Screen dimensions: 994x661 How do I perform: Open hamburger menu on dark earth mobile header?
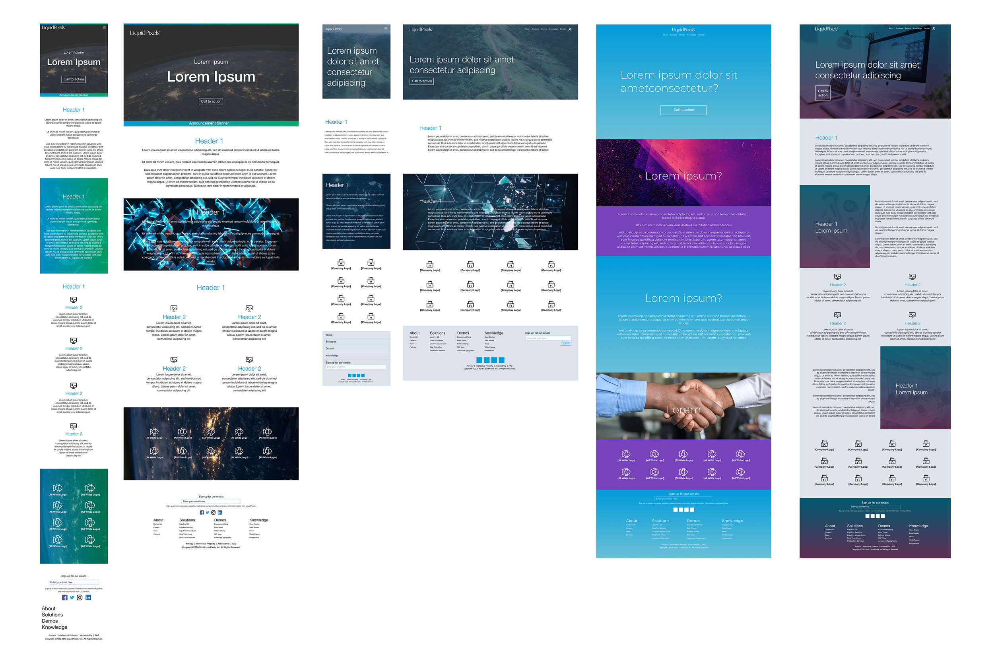tap(104, 27)
